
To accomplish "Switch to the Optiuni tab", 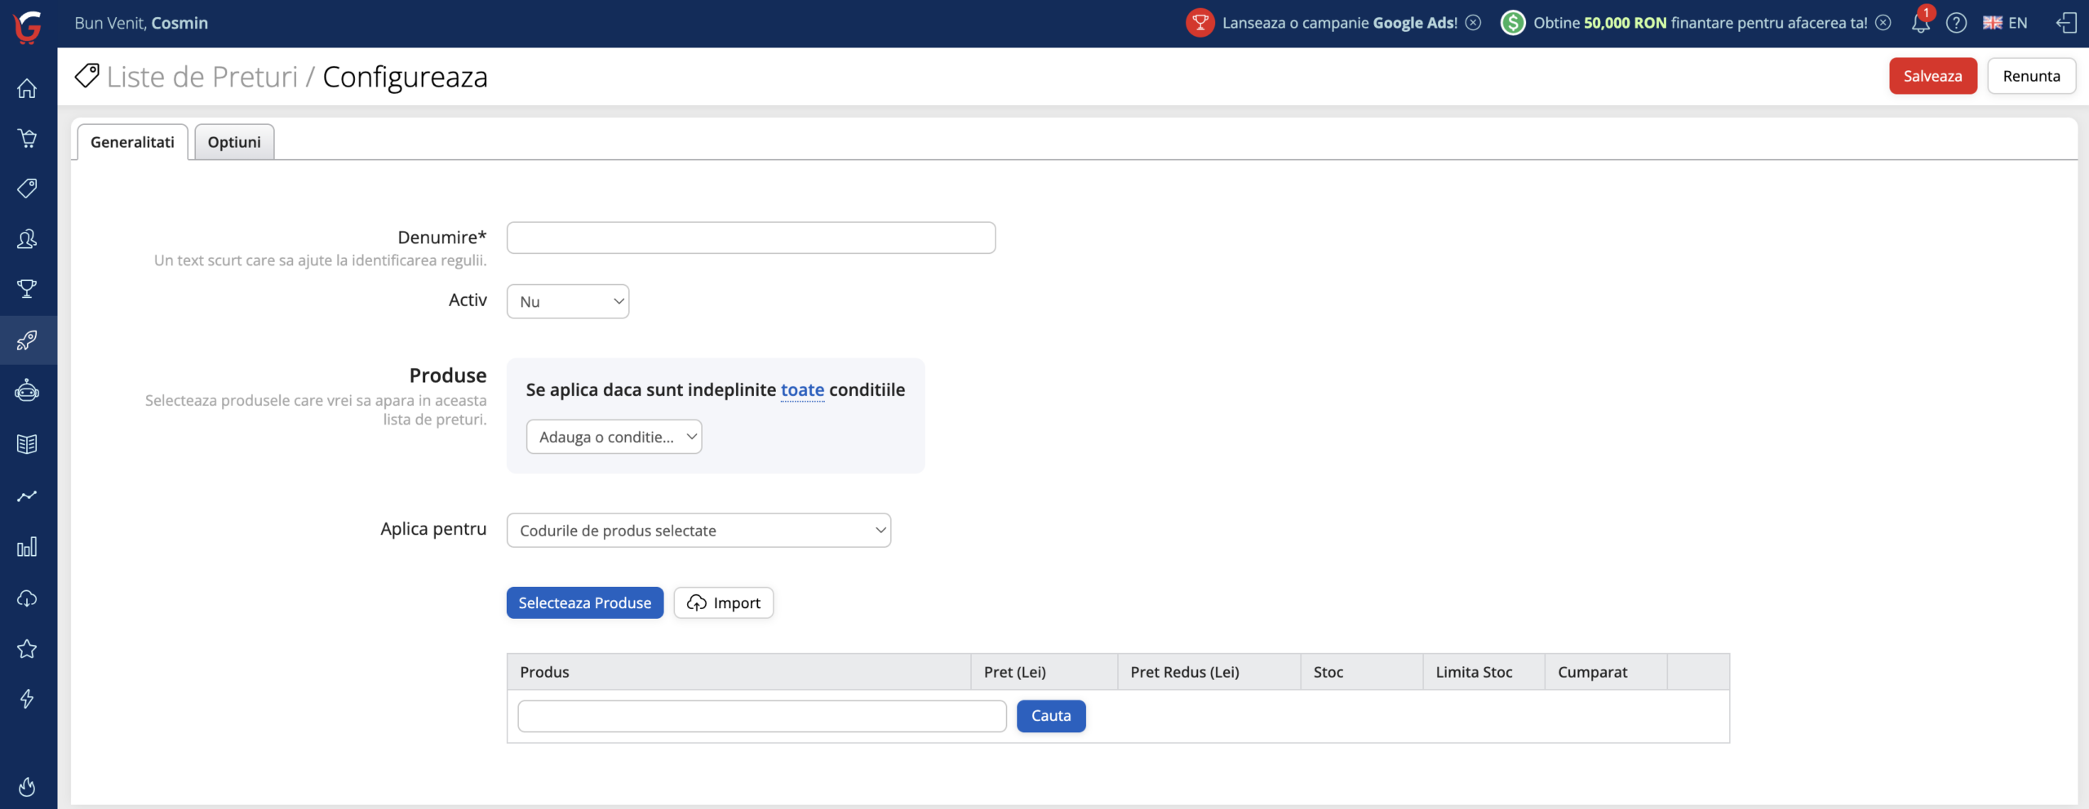I will (x=234, y=142).
